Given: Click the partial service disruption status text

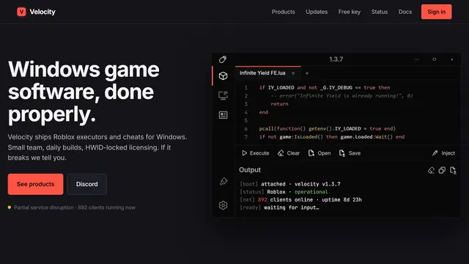Looking at the screenshot, I should pyautogui.click(x=75, y=208).
